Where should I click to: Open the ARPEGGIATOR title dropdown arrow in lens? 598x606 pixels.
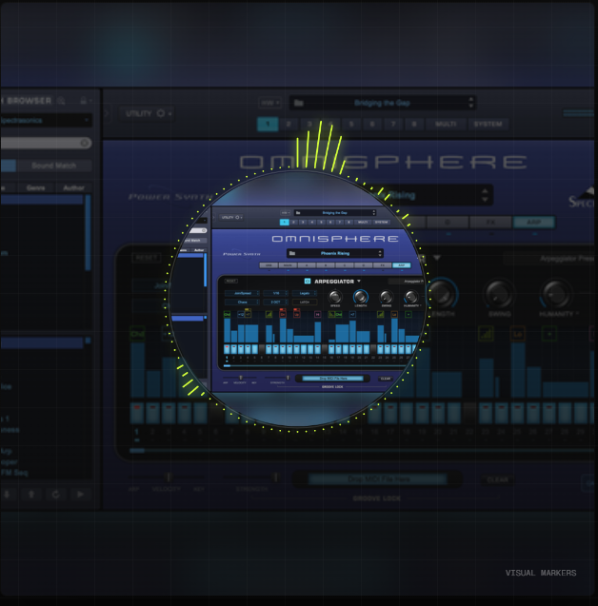[359, 281]
